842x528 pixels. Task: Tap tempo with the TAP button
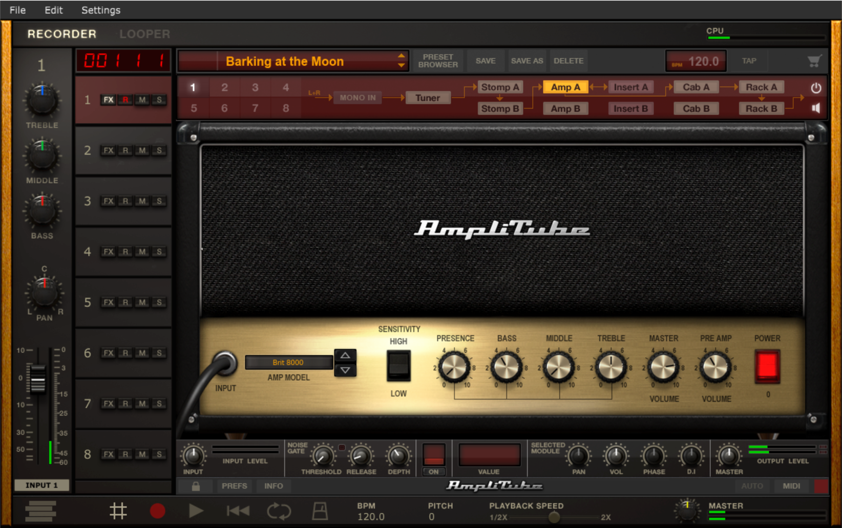pyautogui.click(x=749, y=61)
